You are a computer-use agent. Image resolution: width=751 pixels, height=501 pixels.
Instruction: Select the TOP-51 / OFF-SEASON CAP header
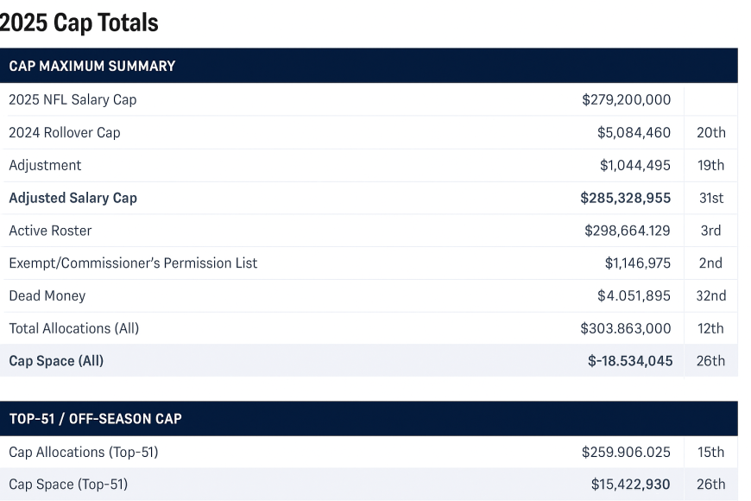click(x=96, y=419)
